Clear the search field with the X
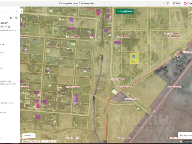This screenshot has width=192, height=144. pos(17,12)
